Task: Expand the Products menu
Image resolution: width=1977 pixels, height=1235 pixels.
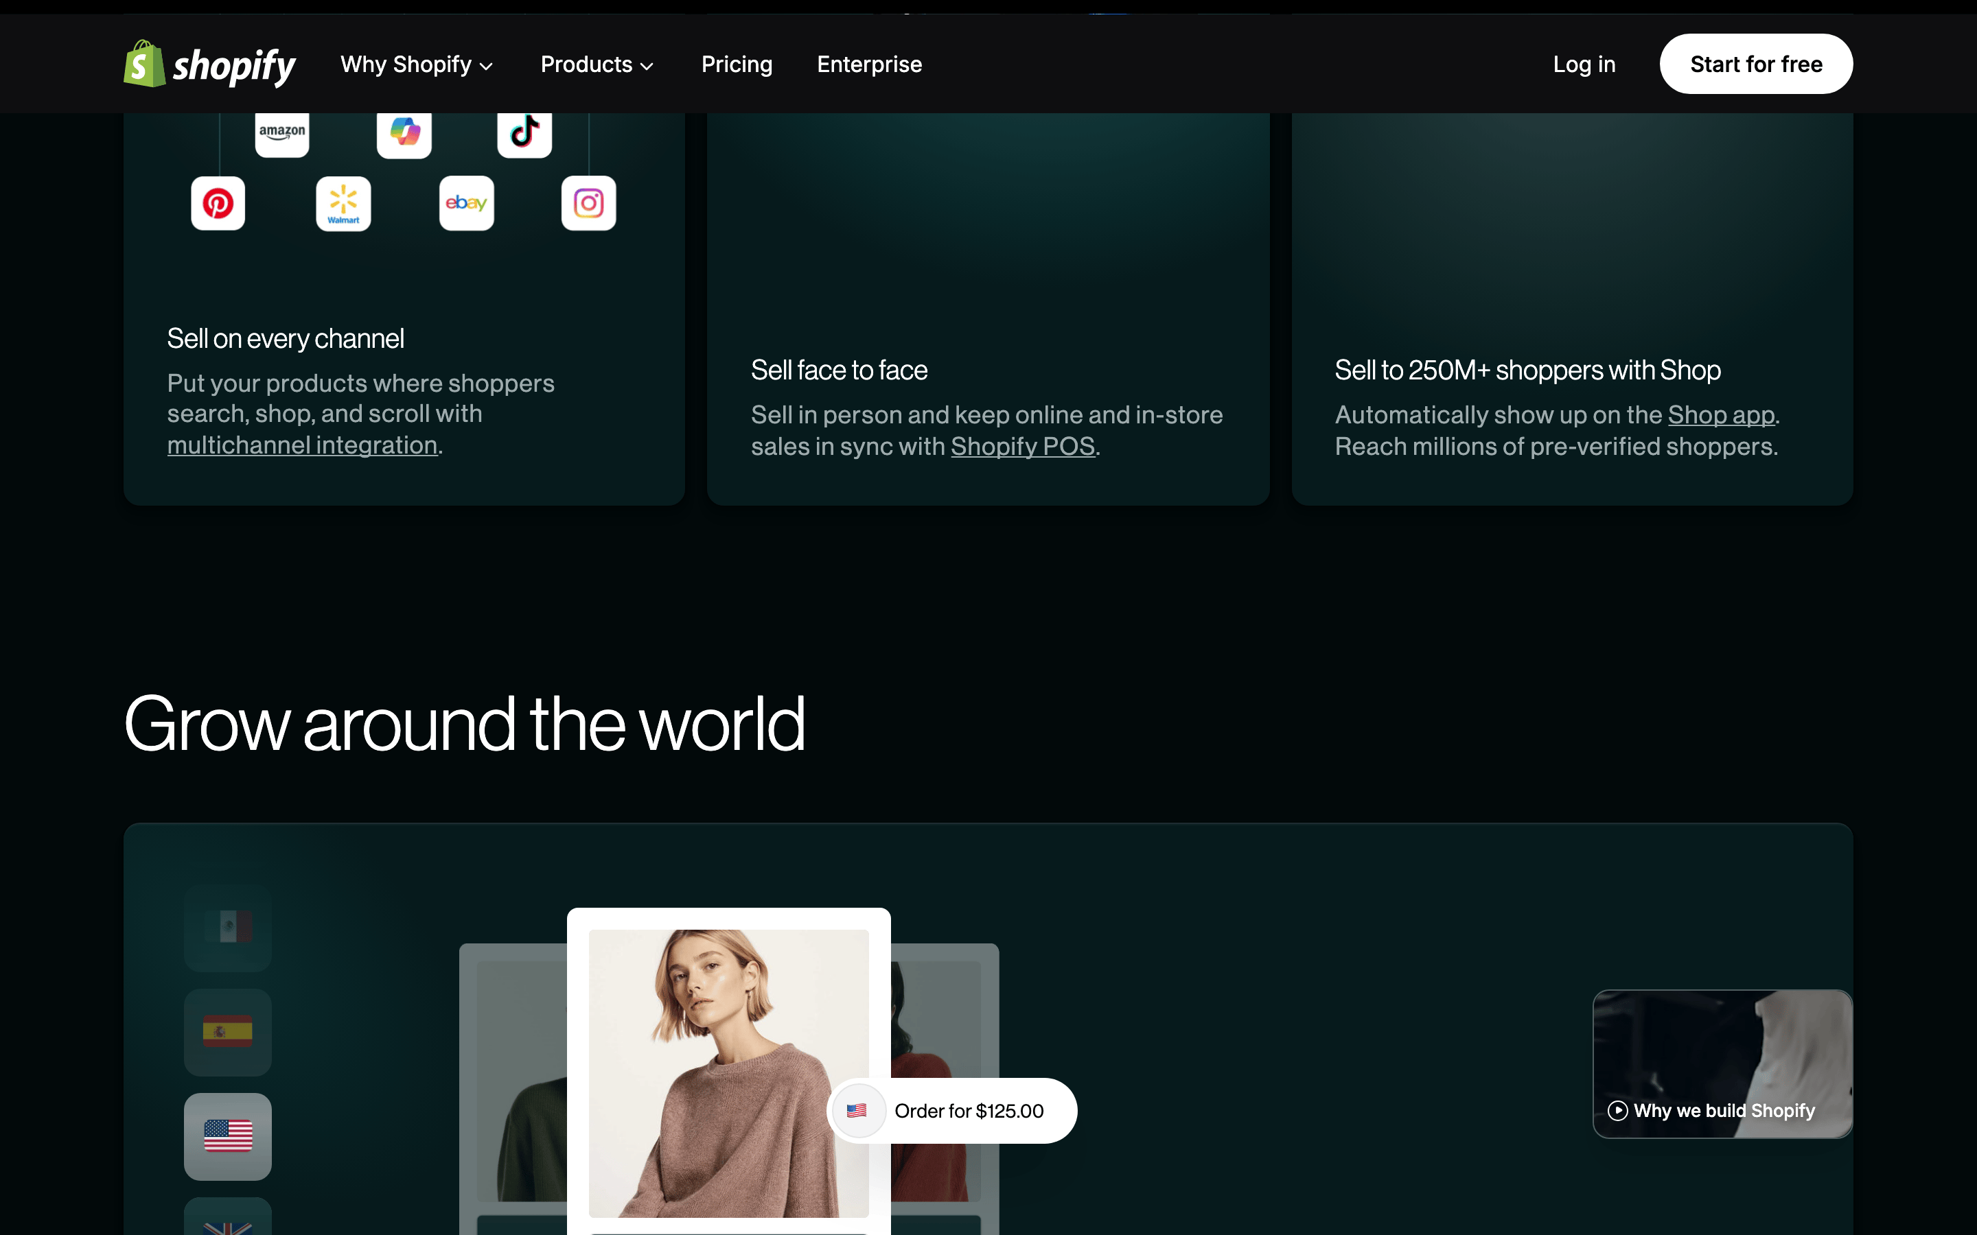Action: (597, 64)
